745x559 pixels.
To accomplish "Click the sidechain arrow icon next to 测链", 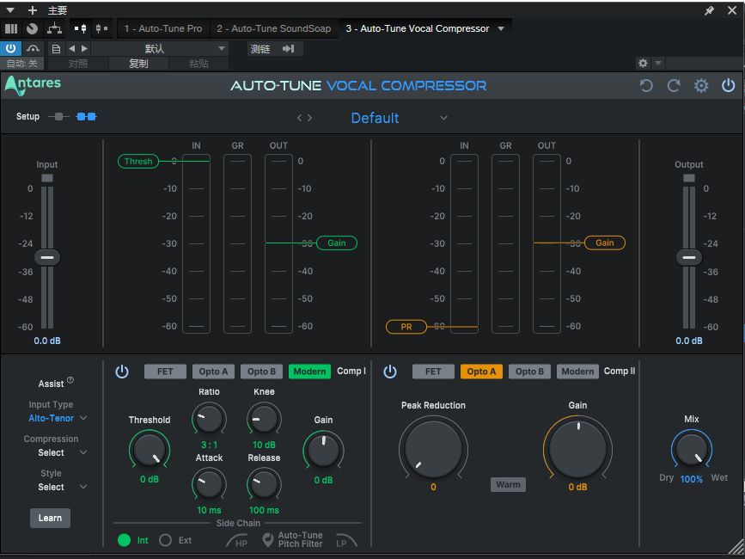I will pyautogui.click(x=289, y=48).
